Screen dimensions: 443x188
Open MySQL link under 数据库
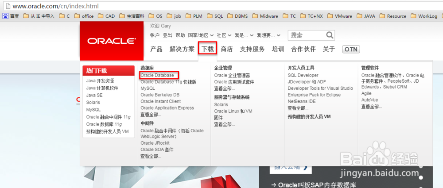pyautogui.click(x=148, y=88)
